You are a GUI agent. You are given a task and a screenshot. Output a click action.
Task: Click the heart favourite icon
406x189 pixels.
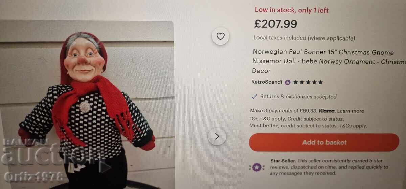click(x=220, y=36)
